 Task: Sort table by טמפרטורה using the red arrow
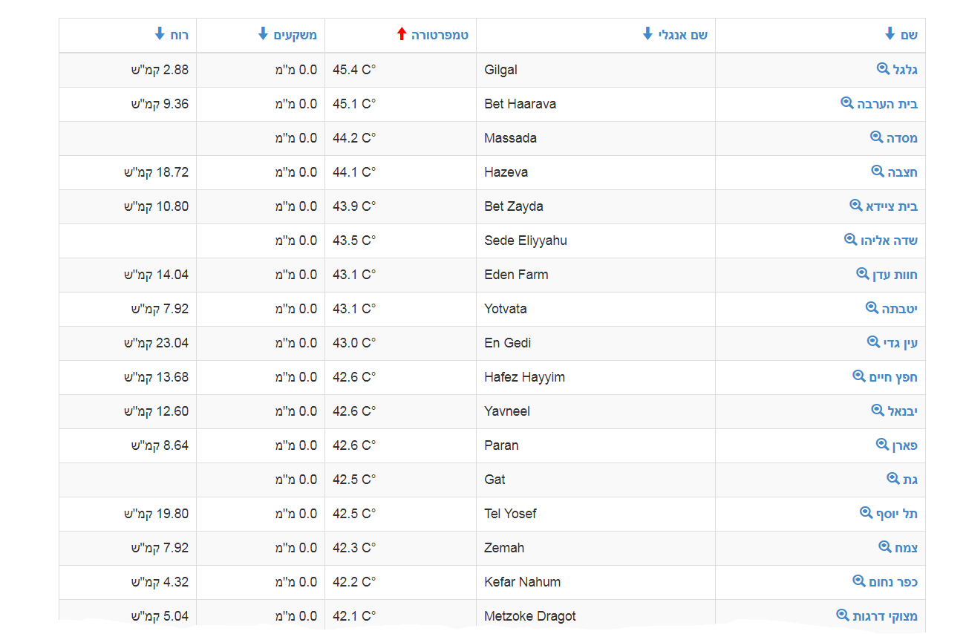point(402,34)
